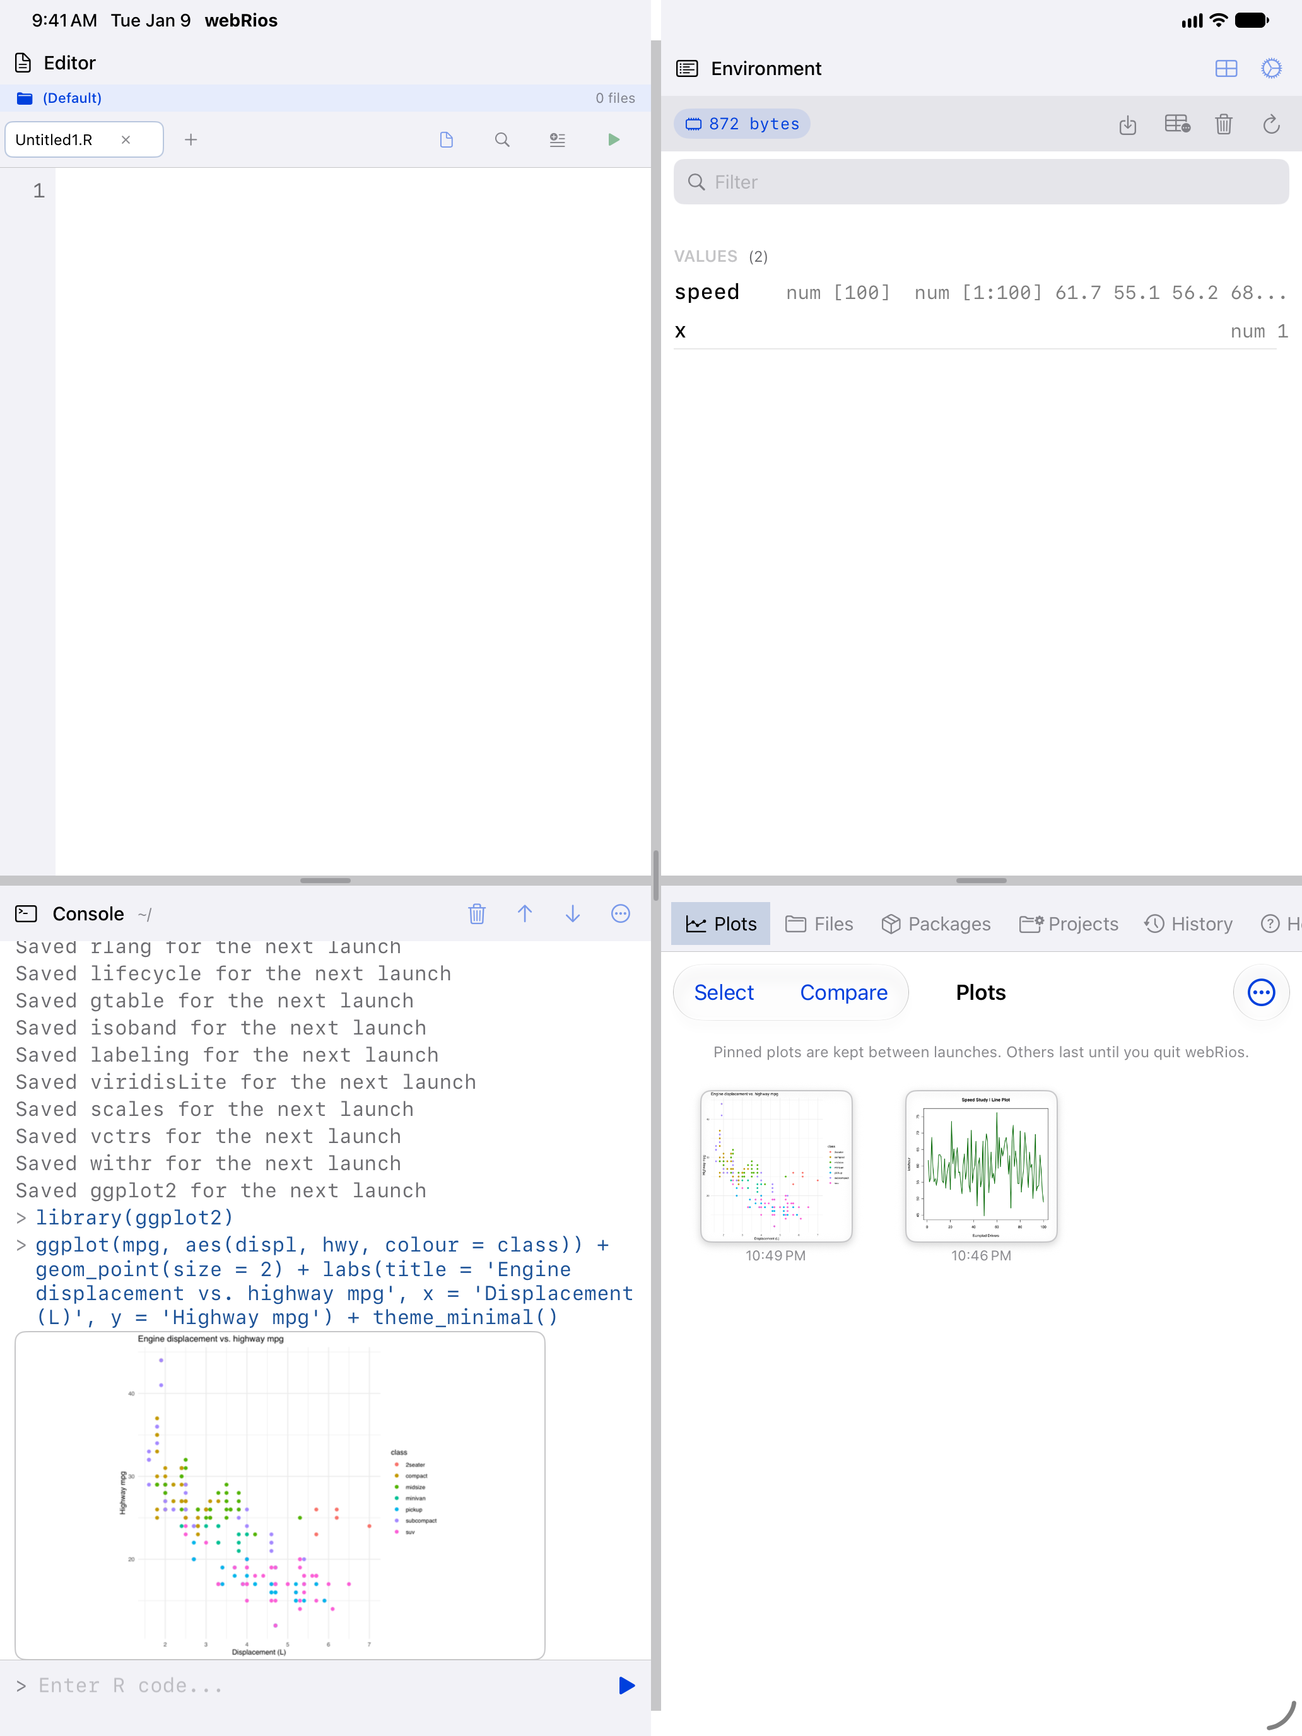Run the script with the editor play icon
This screenshot has height=1736, width=1302.
(x=614, y=139)
